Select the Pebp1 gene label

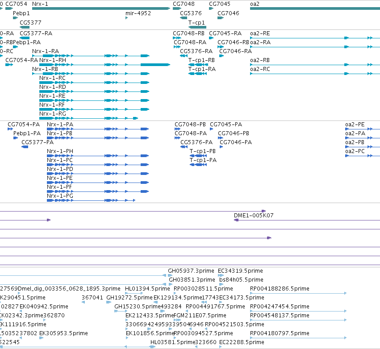click(x=21, y=13)
